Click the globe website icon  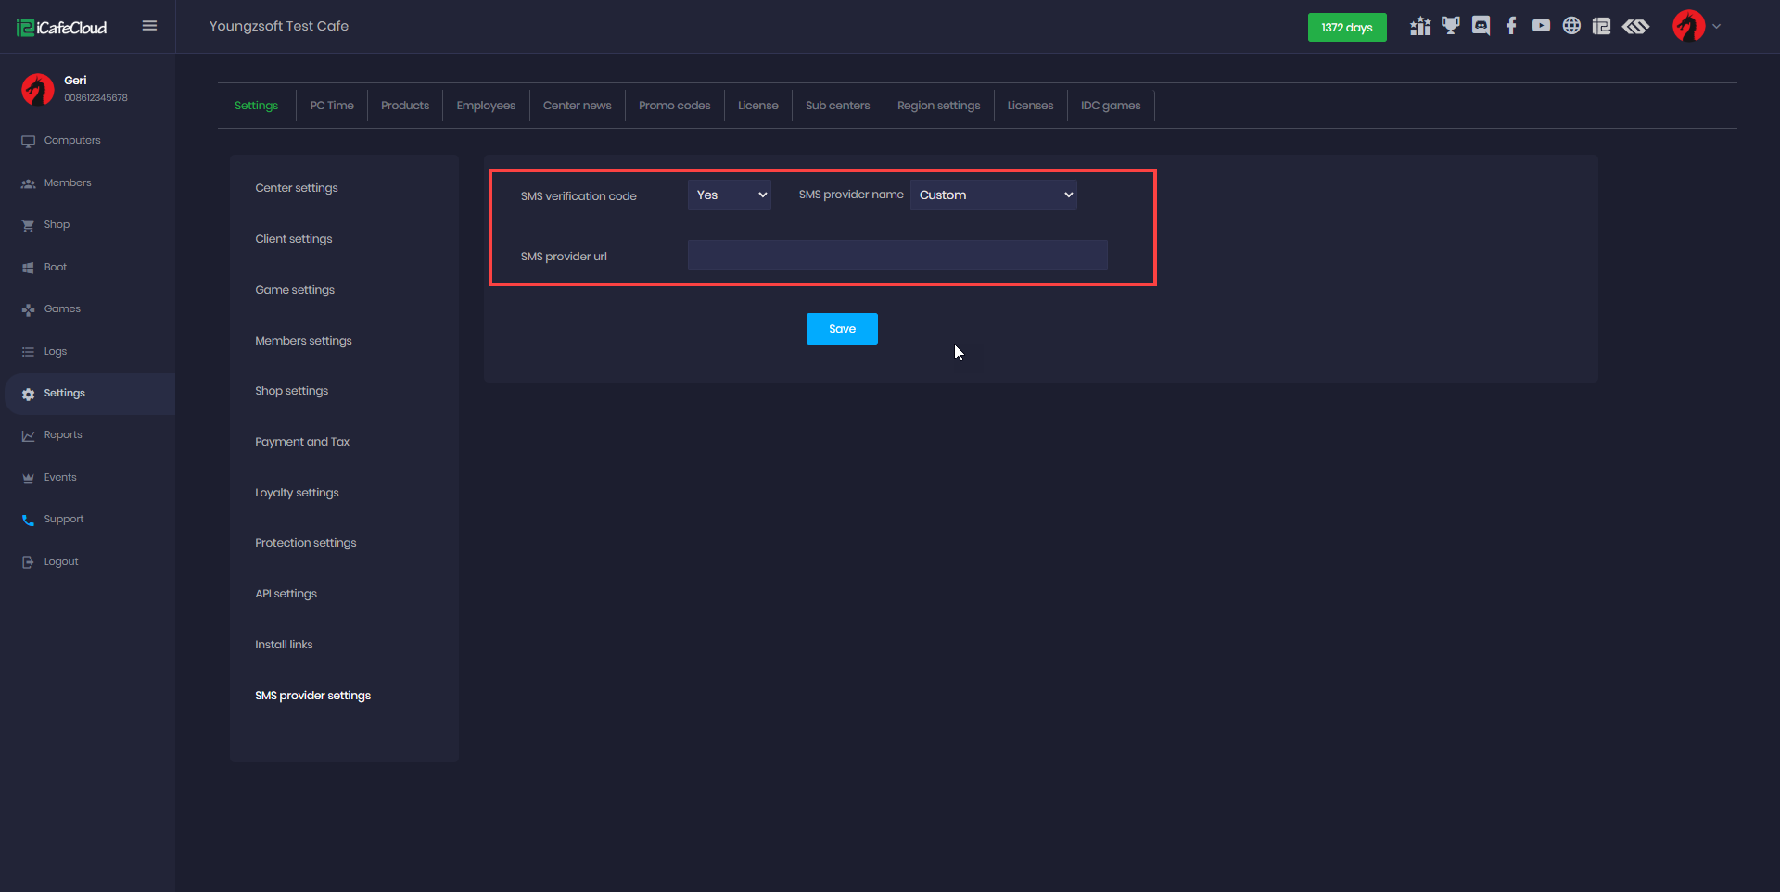1571,26
